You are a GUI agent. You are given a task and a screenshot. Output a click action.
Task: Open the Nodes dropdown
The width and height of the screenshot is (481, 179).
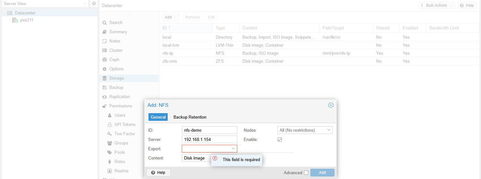[x=305, y=130]
